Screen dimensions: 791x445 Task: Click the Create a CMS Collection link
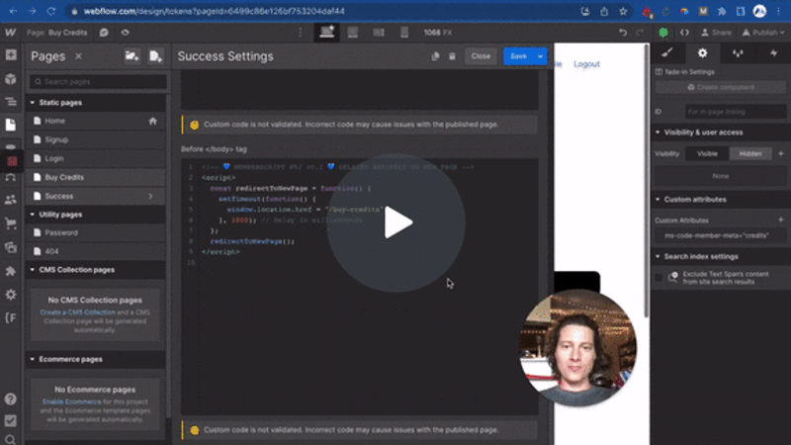[77, 312]
